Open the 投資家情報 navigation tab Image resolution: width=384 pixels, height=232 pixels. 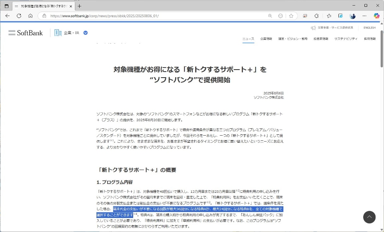click(x=321, y=39)
